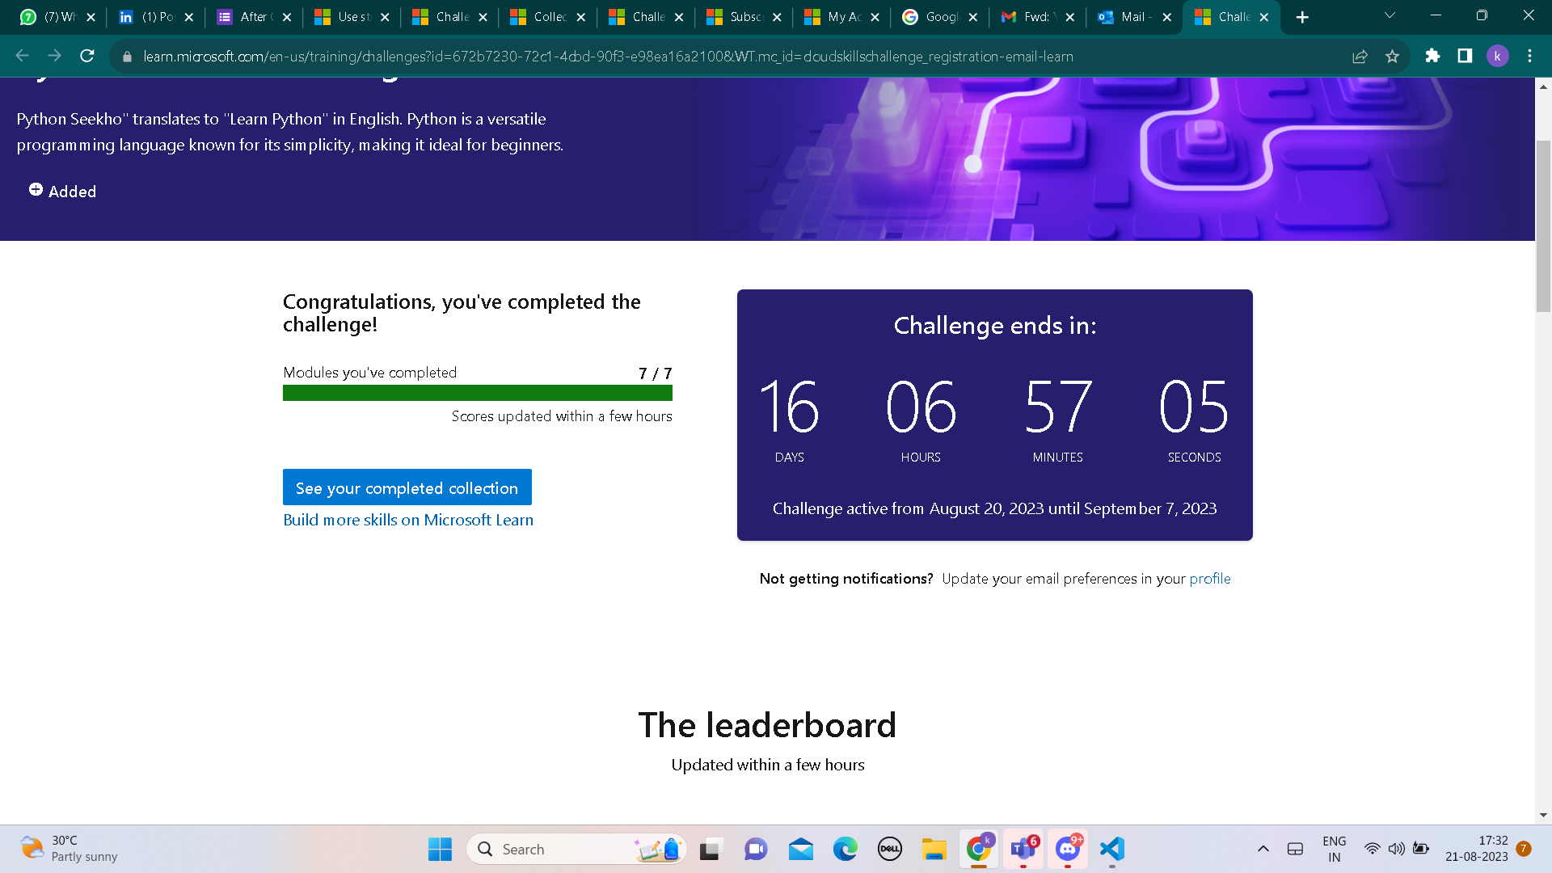Viewport: 1552px width, 873px height.
Task: Expand the tab search chevron
Action: 1390,15
